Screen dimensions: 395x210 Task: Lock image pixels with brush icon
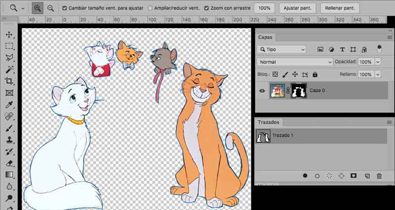click(x=285, y=74)
